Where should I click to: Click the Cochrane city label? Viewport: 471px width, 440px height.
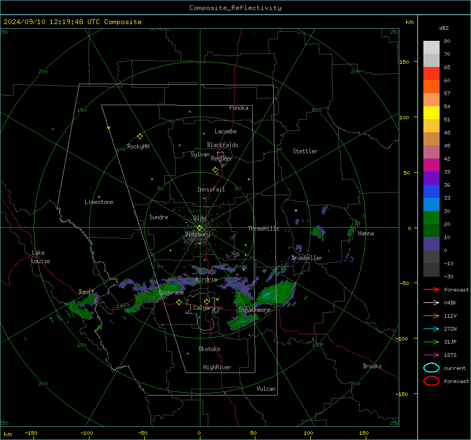pyautogui.click(x=171, y=292)
